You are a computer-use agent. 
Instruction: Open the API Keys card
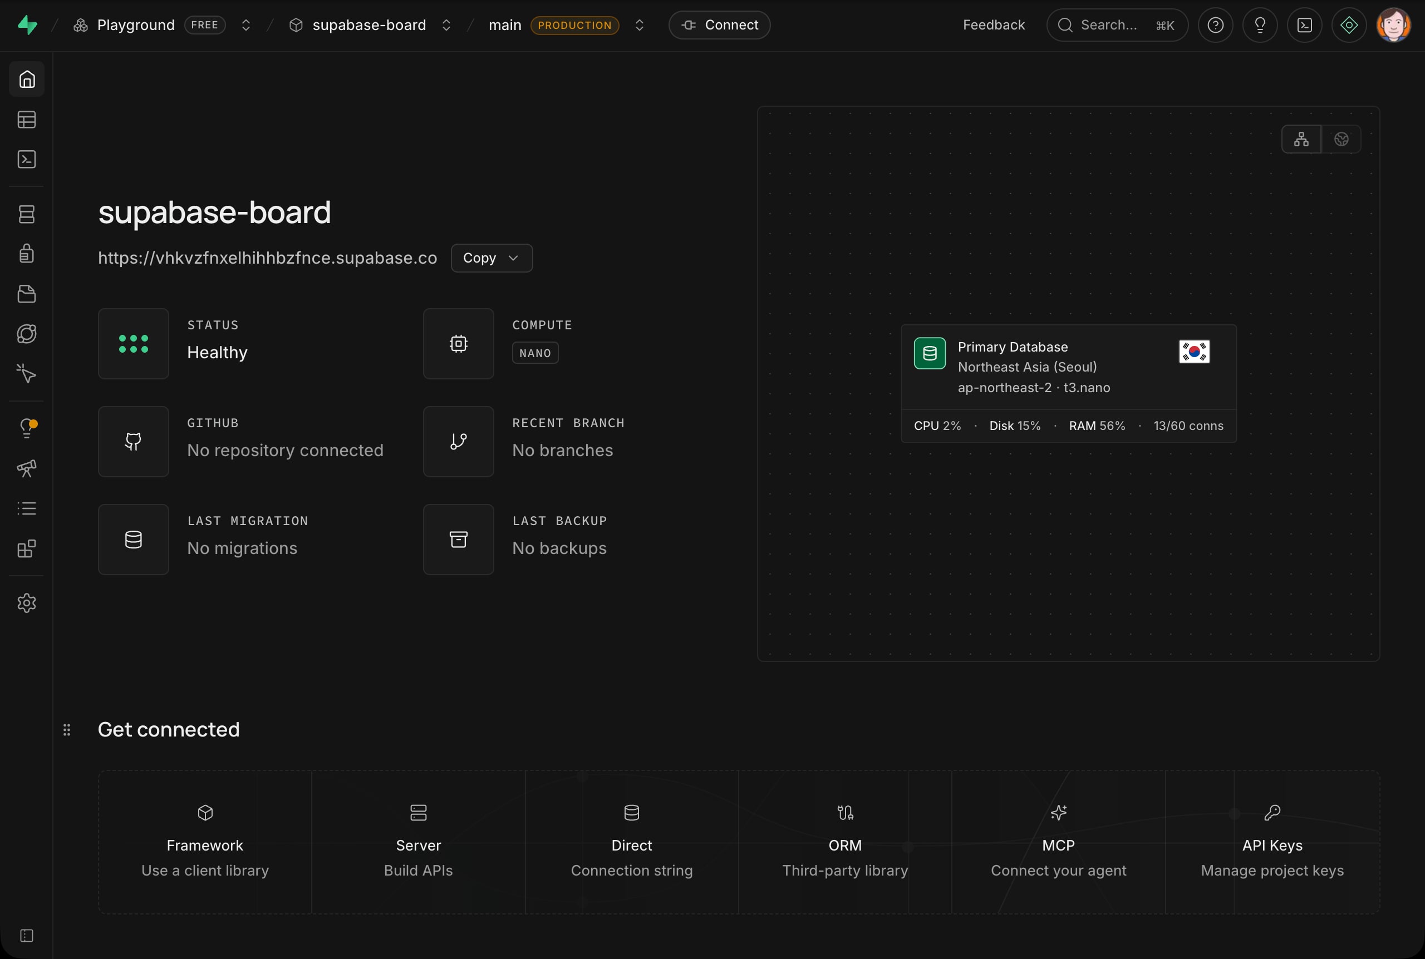click(x=1272, y=842)
